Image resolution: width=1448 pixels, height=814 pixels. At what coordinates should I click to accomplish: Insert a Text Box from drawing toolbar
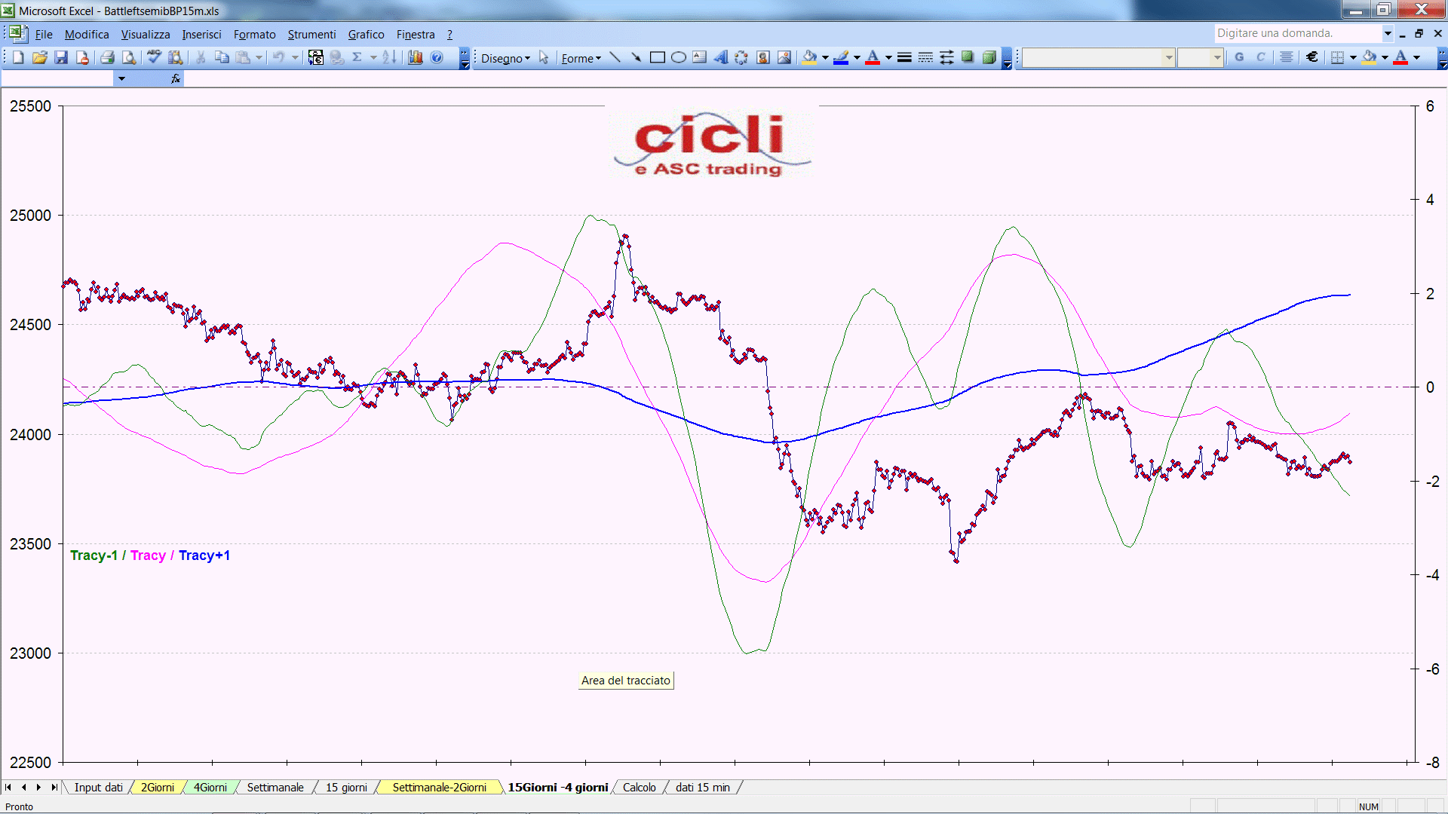(x=699, y=57)
